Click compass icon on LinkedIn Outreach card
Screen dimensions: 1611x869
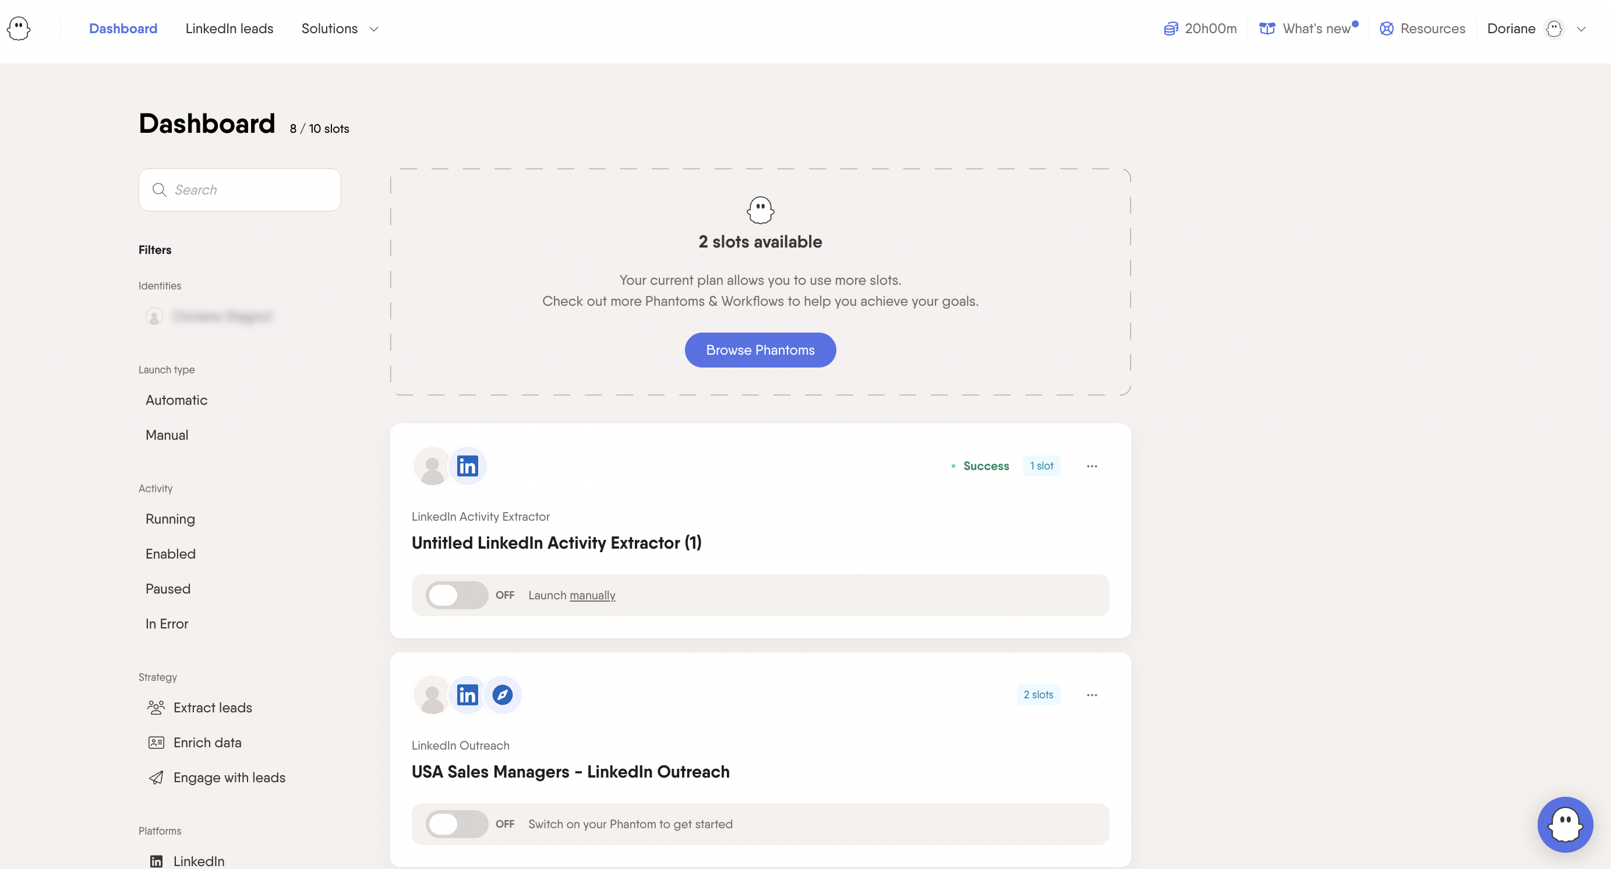click(x=502, y=695)
